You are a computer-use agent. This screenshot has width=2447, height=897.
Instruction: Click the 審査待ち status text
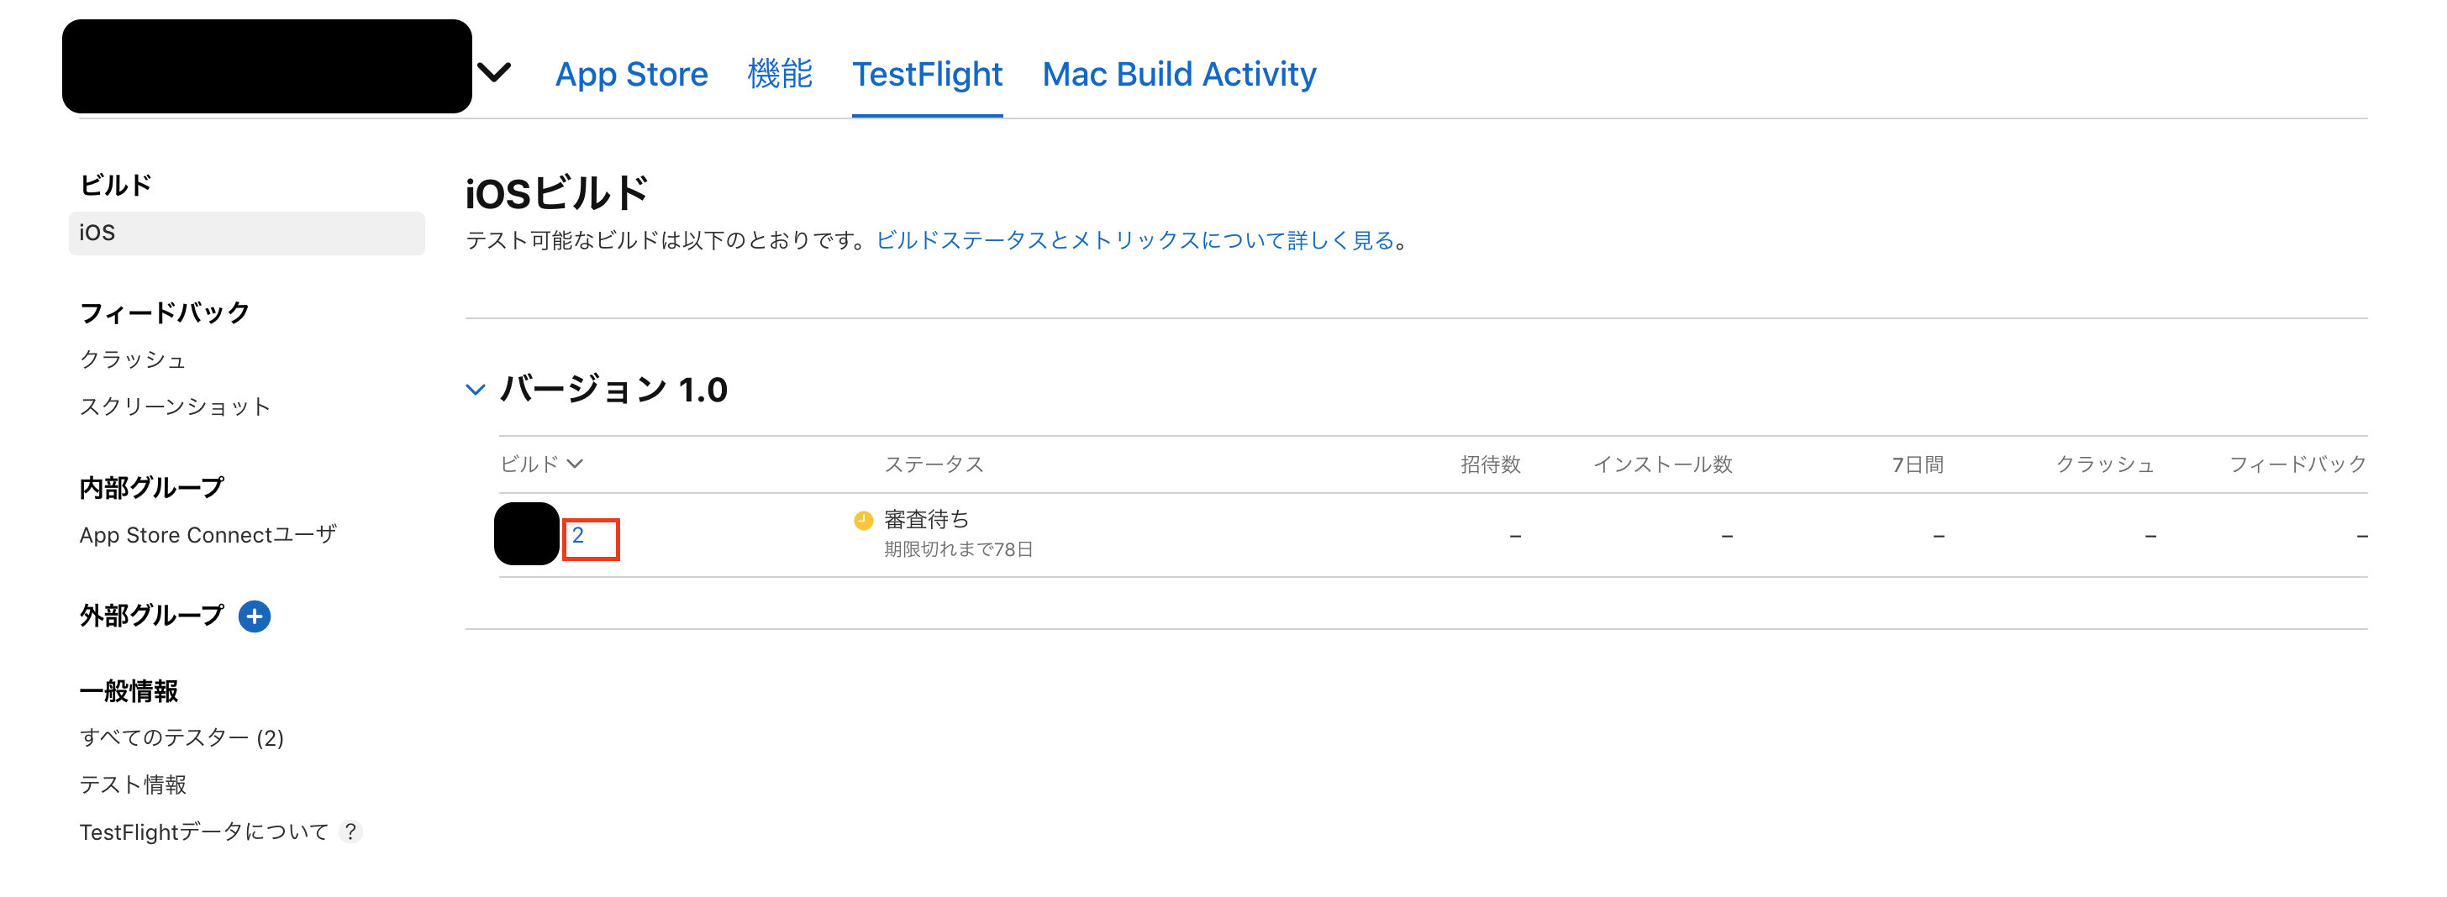pos(926,518)
